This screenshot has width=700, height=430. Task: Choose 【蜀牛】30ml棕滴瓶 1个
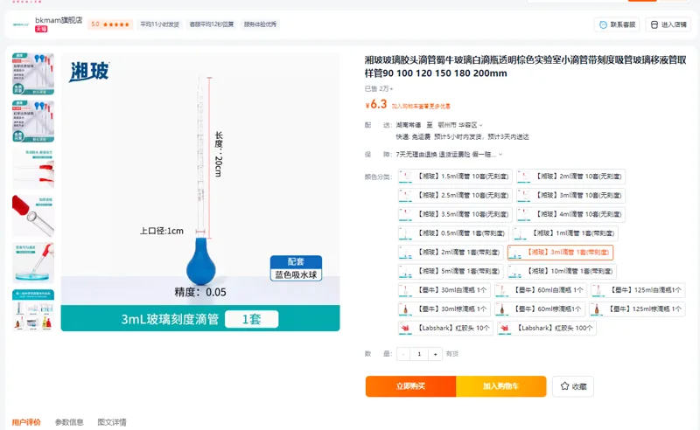pos(444,309)
